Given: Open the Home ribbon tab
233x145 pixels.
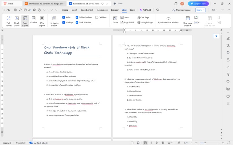Looking at the screenshot, I should (65, 10).
